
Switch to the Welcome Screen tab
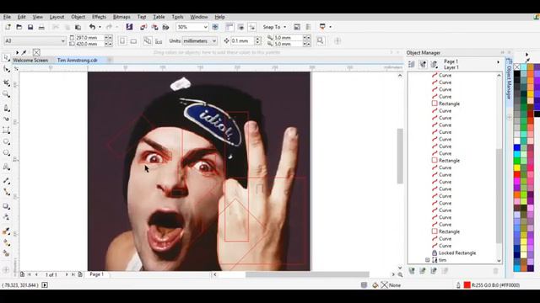[x=30, y=60]
